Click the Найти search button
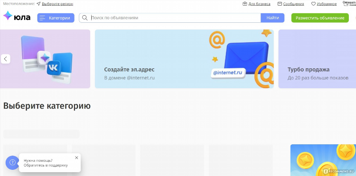Screen dimensions: 356x176 [272, 18]
